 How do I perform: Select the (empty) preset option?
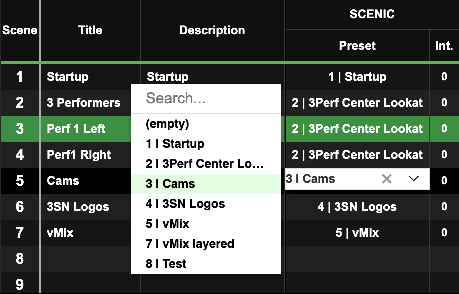pyautogui.click(x=206, y=124)
